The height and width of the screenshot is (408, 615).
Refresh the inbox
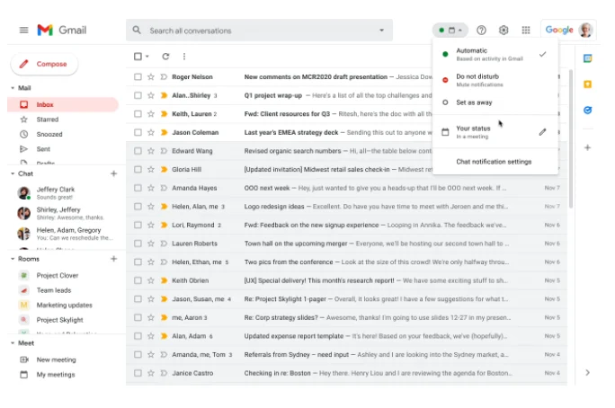click(166, 57)
